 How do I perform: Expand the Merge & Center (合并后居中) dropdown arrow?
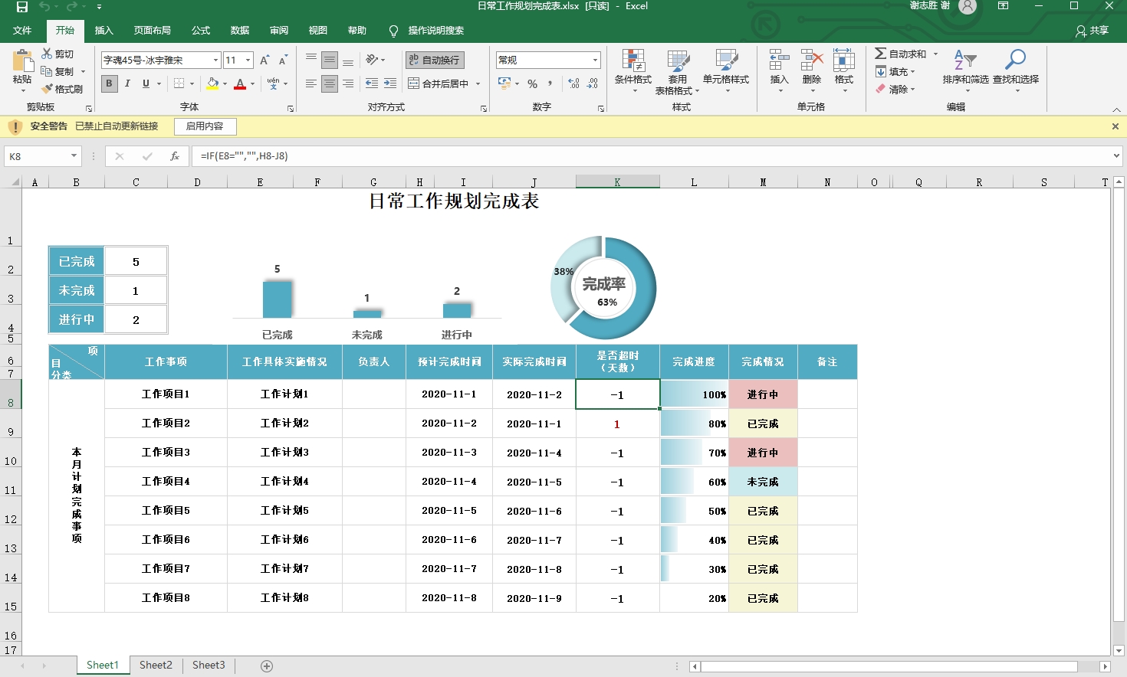[x=478, y=83]
